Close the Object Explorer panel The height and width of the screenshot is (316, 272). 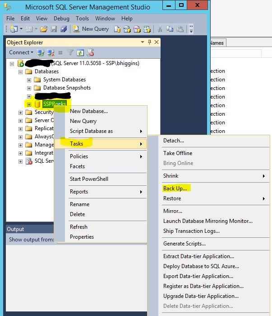pos(157,42)
